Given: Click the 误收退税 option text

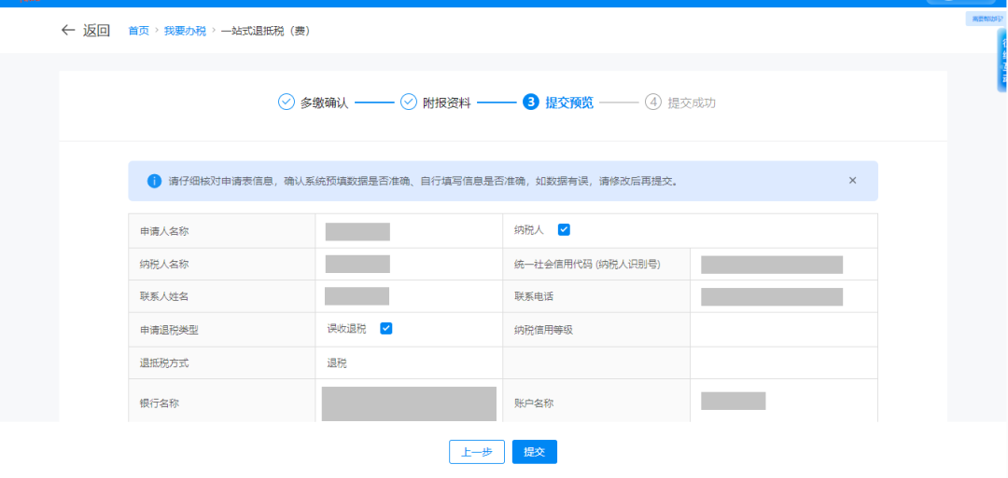Looking at the screenshot, I should click(346, 329).
